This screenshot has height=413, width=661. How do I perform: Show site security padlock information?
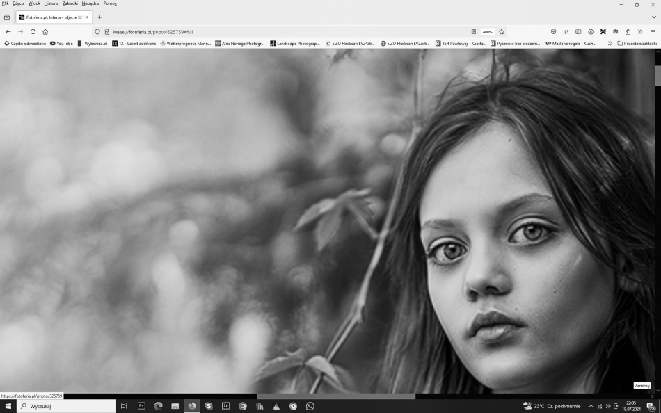[x=107, y=31]
